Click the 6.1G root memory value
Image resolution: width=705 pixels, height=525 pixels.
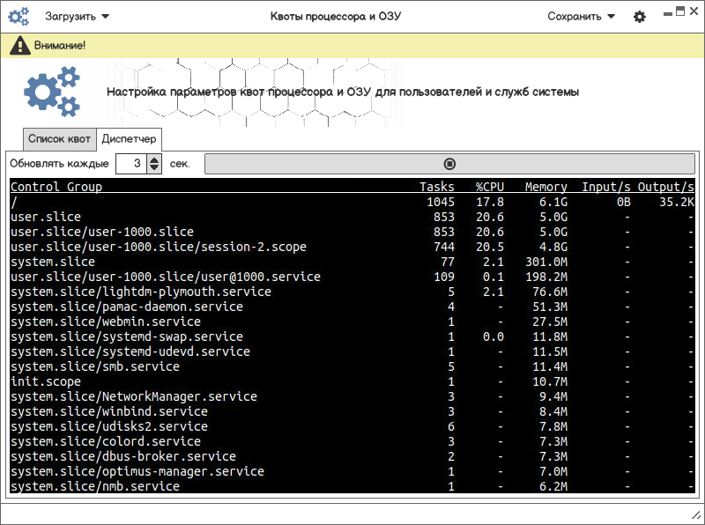tap(553, 202)
